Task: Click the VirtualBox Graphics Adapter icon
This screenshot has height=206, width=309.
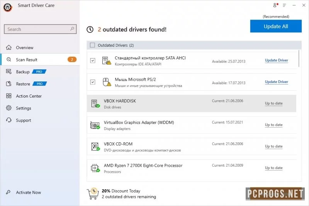Action: tap(95, 125)
